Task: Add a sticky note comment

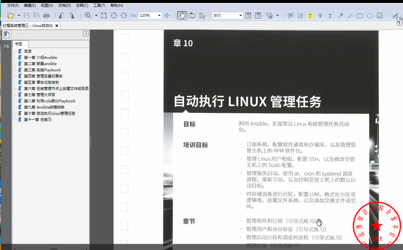Action: 291,16
